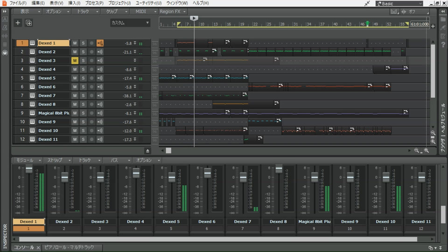Toggle input echo on Dexed 4 track

coord(100,70)
